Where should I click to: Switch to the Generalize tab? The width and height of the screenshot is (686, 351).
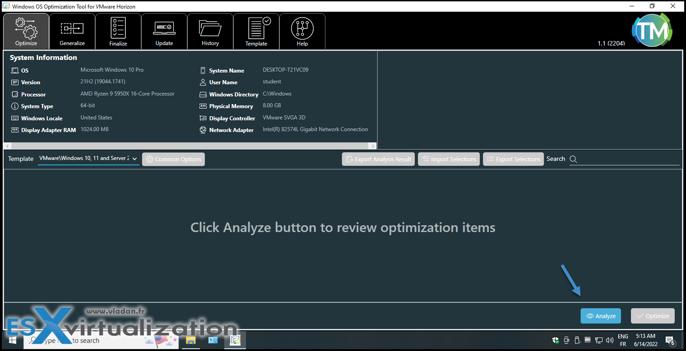(x=72, y=32)
